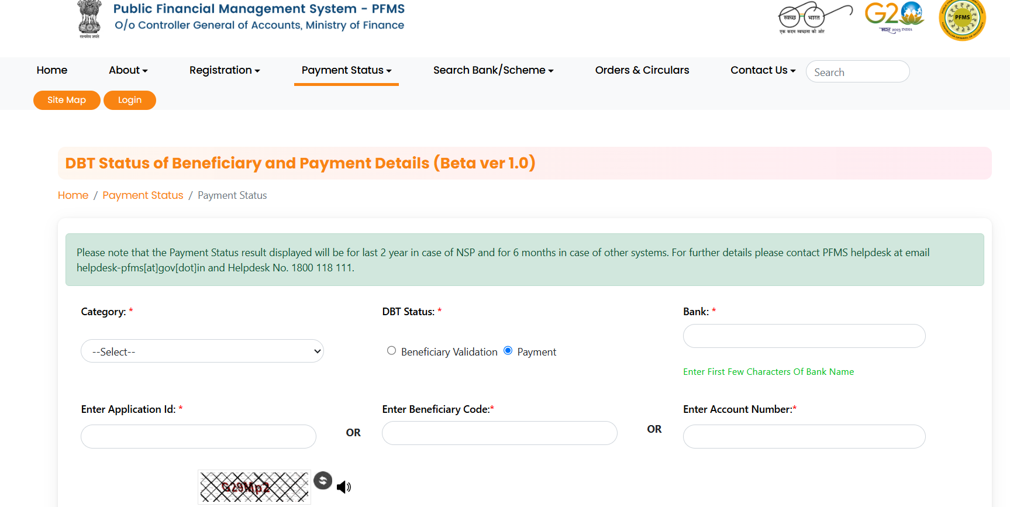Open the Payment Status menu
The width and height of the screenshot is (1010, 507).
[x=346, y=70]
